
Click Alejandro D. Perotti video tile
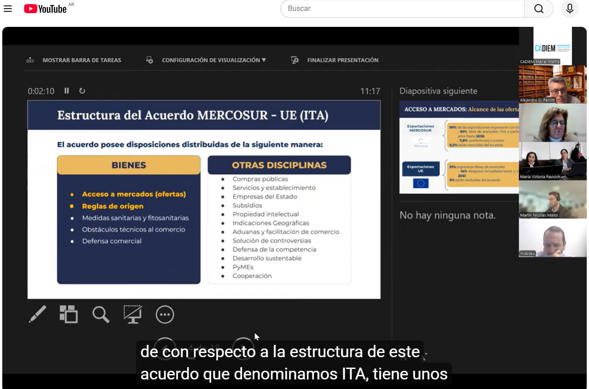click(553, 84)
